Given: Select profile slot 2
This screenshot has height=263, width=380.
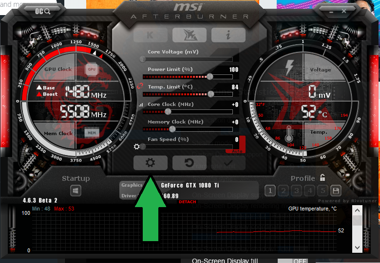Looking at the screenshot, I should coord(284,191).
